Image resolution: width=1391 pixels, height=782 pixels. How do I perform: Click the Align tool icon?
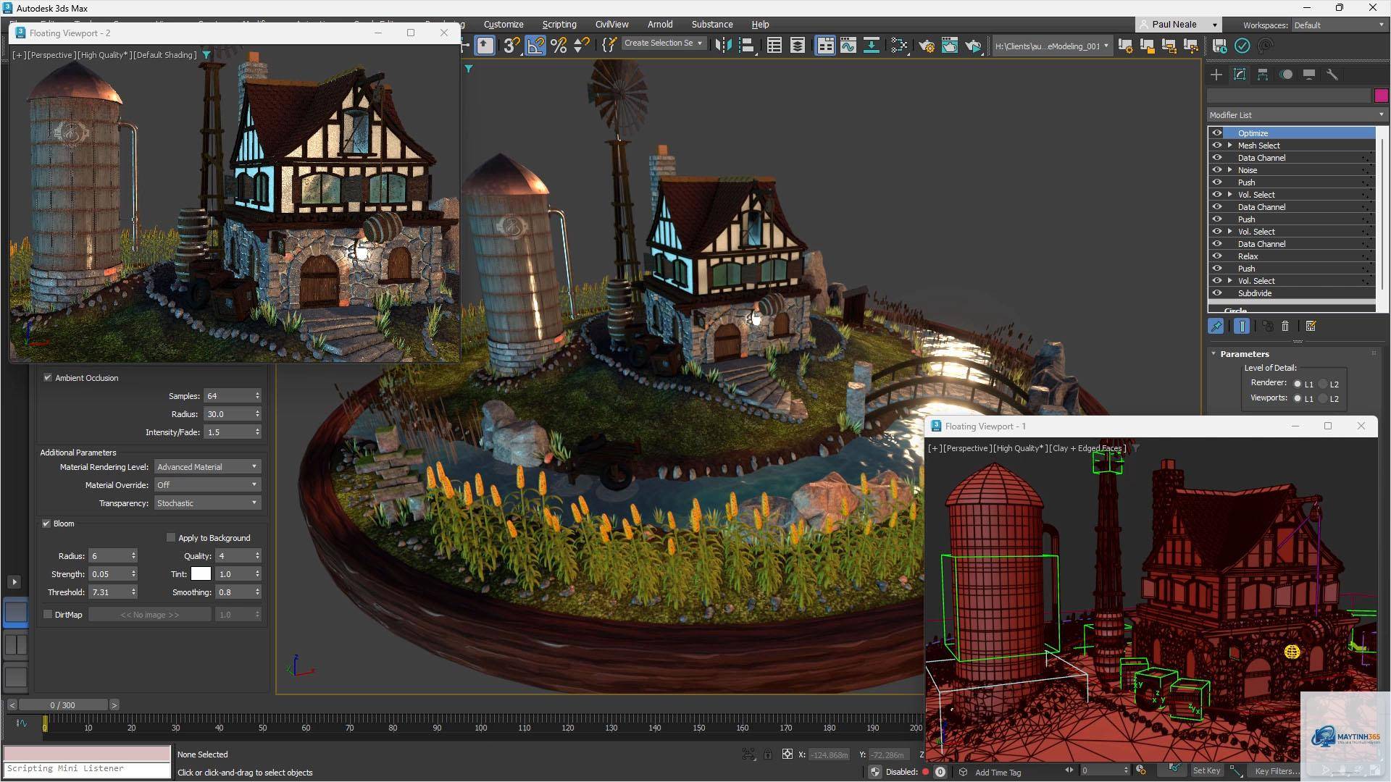[747, 46]
